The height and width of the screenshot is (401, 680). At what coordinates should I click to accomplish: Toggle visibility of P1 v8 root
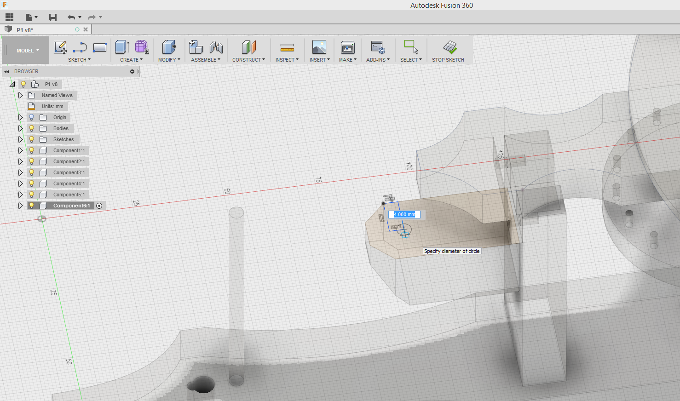pos(23,84)
